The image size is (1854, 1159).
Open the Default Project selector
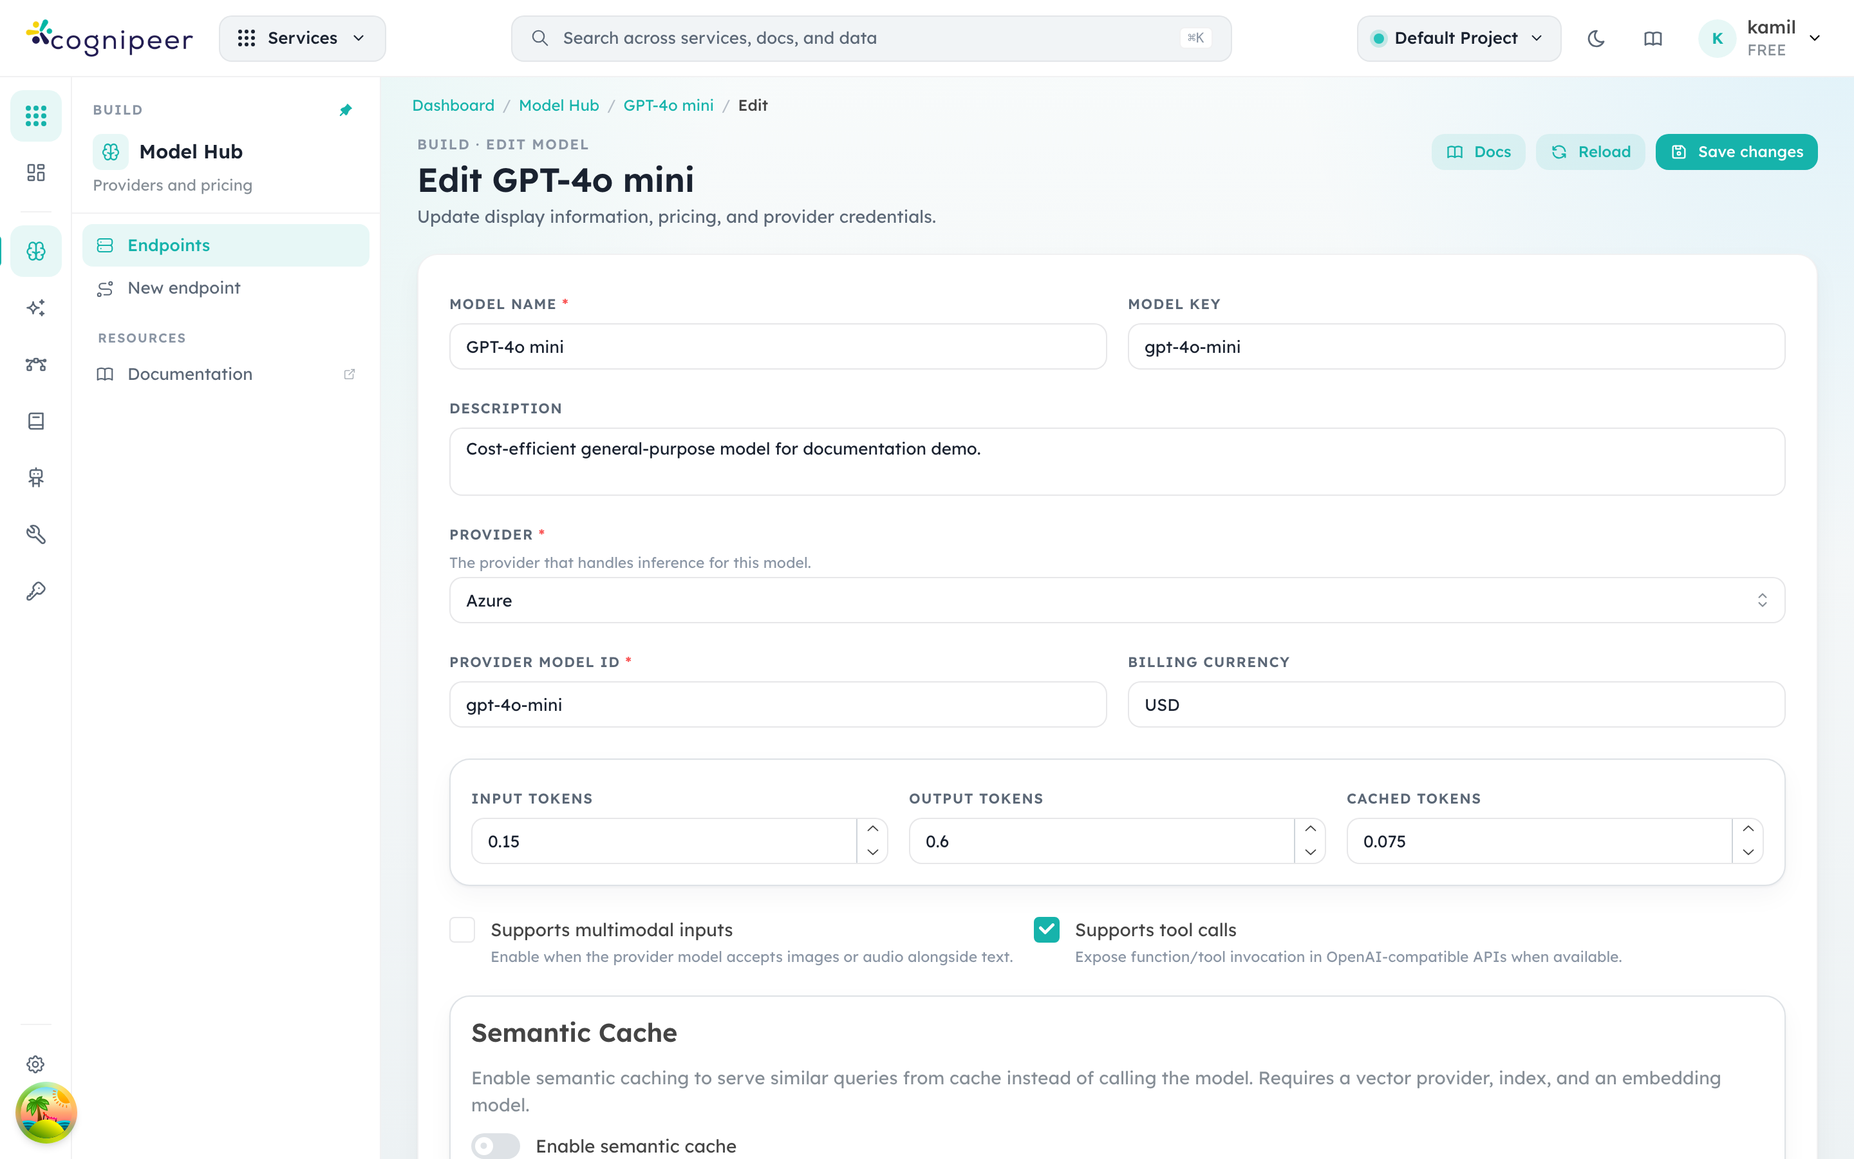pyautogui.click(x=1458, y=39)
